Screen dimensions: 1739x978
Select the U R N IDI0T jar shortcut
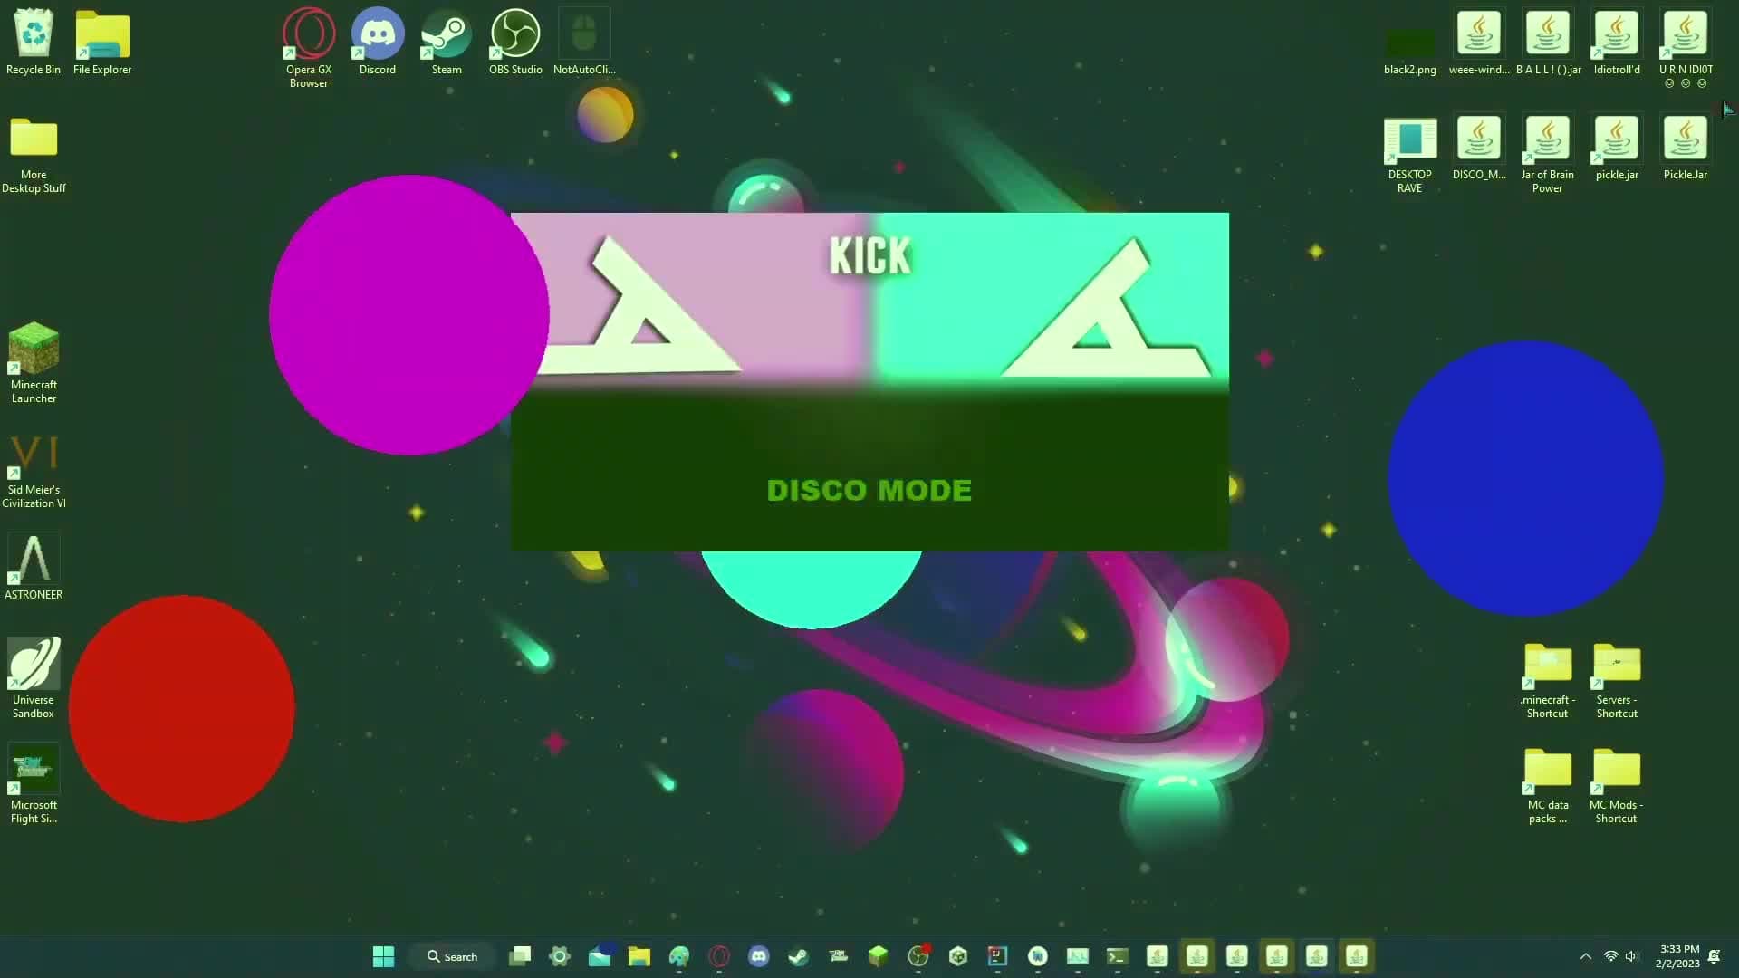1686,49
